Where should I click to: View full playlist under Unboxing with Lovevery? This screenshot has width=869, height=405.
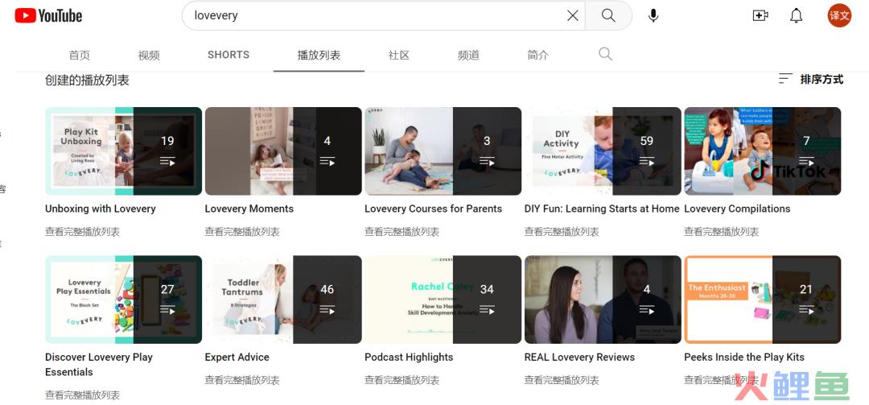(x=83, y=232)
